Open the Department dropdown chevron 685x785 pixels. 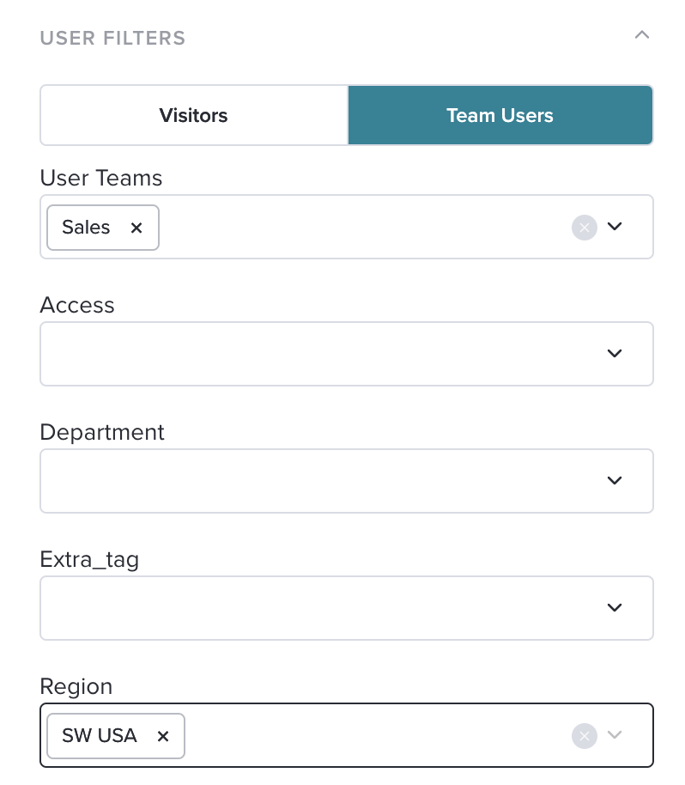click(615, 481)
